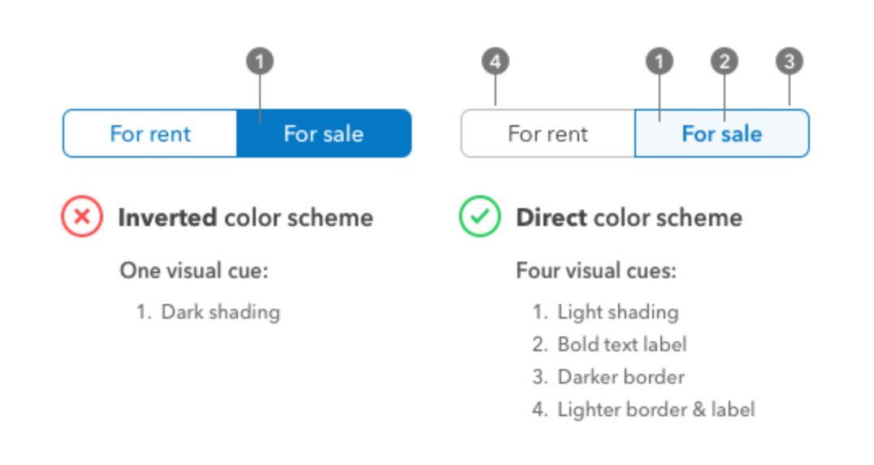874x465 pixels.
Task: Click callout marker 4 above the direct toggle
Action: [495, 61]
